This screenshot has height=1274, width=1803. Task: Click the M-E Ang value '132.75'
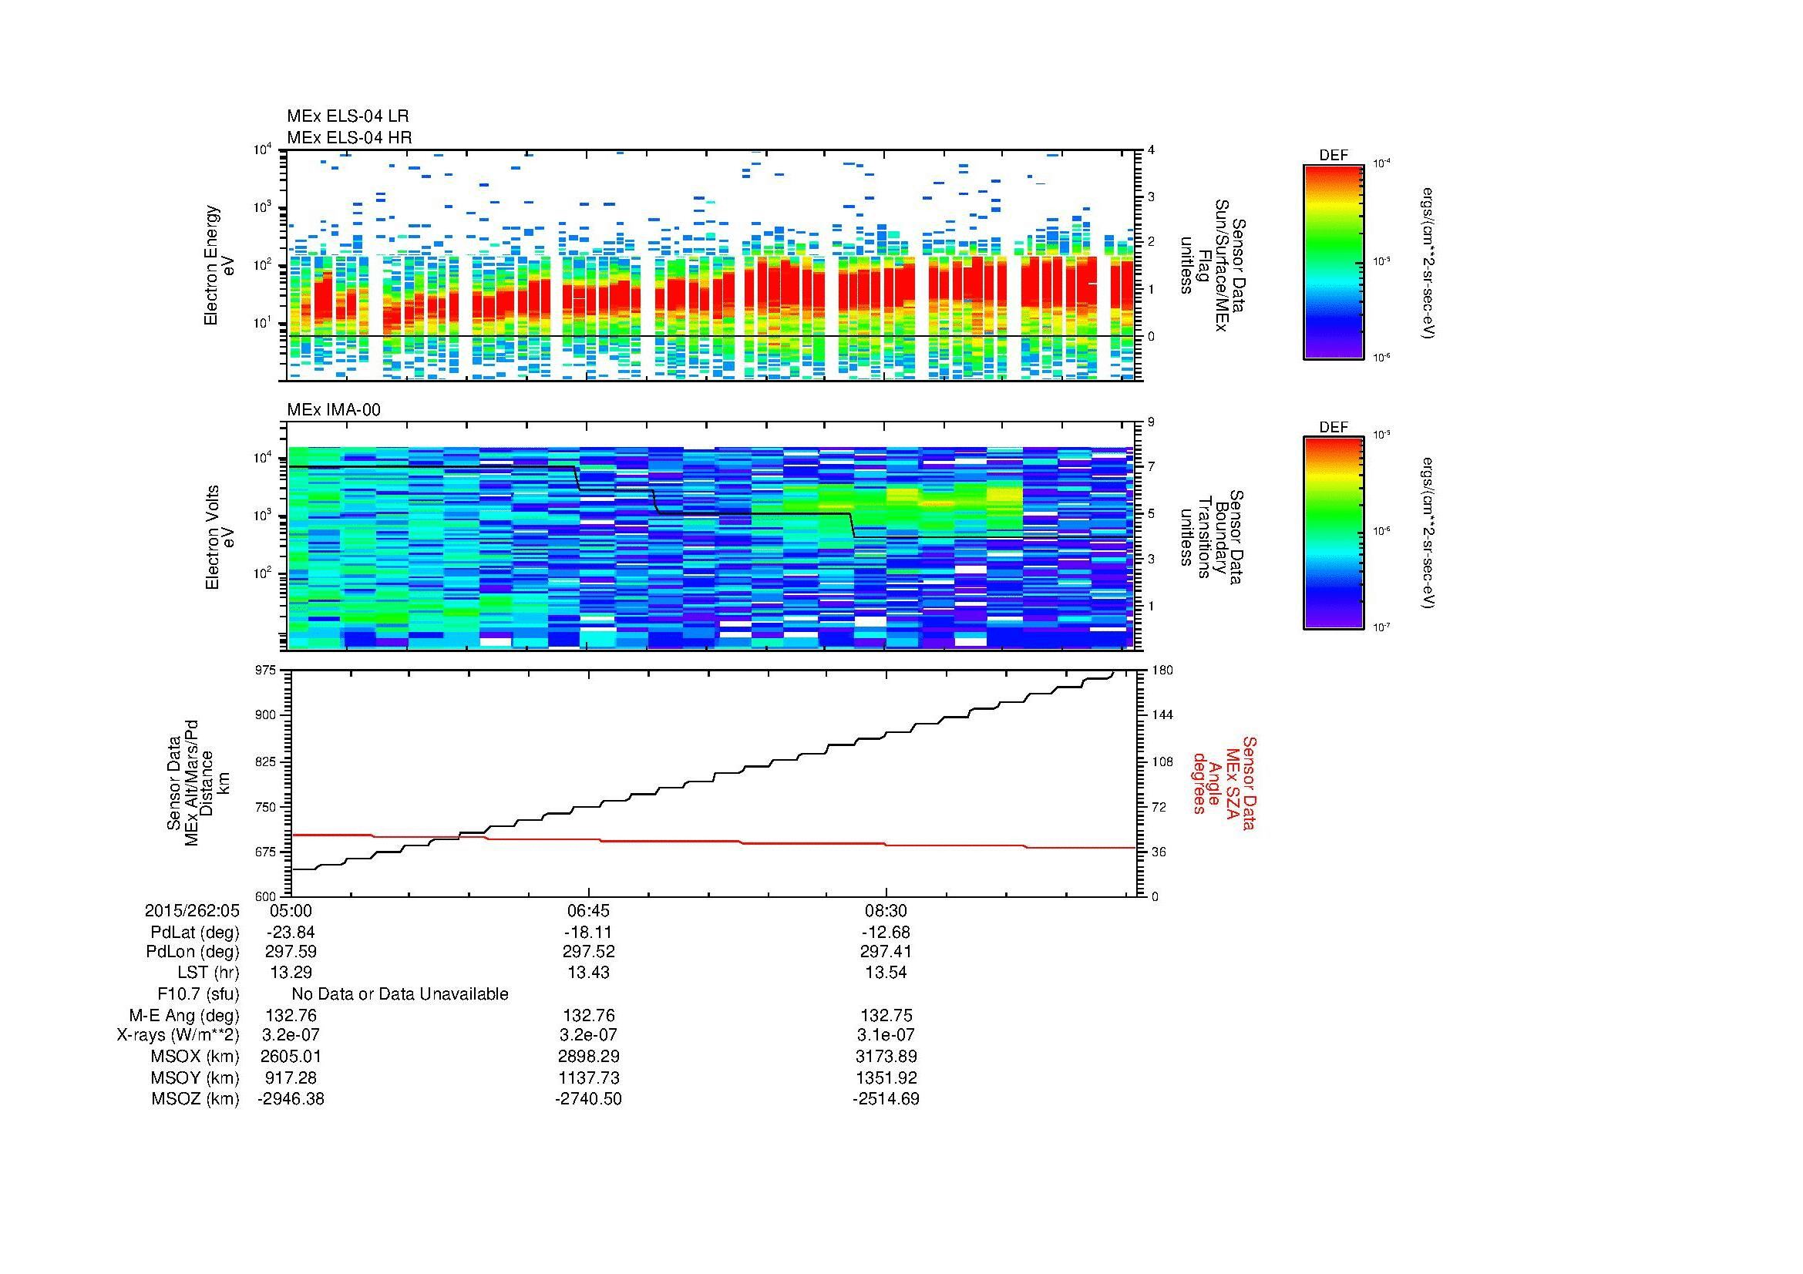[x=886, y=1015]
